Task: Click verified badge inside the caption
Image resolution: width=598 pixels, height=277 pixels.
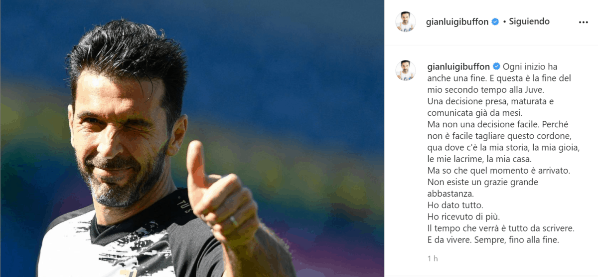Action: [x=496, y=66]
